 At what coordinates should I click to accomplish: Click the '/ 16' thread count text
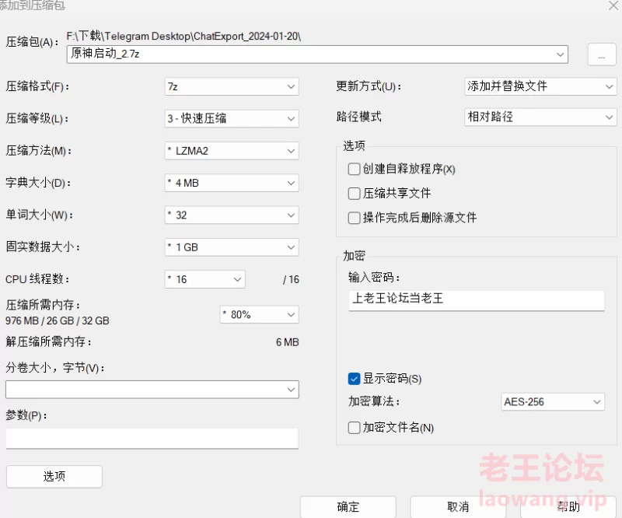coord(291,279)
